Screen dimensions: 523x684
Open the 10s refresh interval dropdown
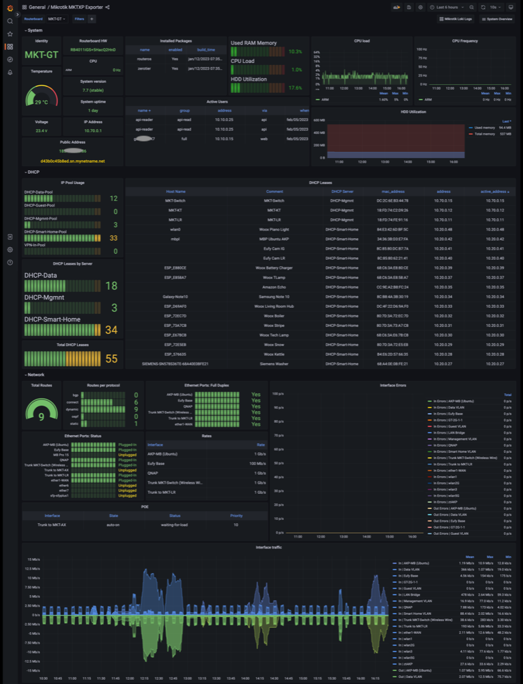point(495,8)
